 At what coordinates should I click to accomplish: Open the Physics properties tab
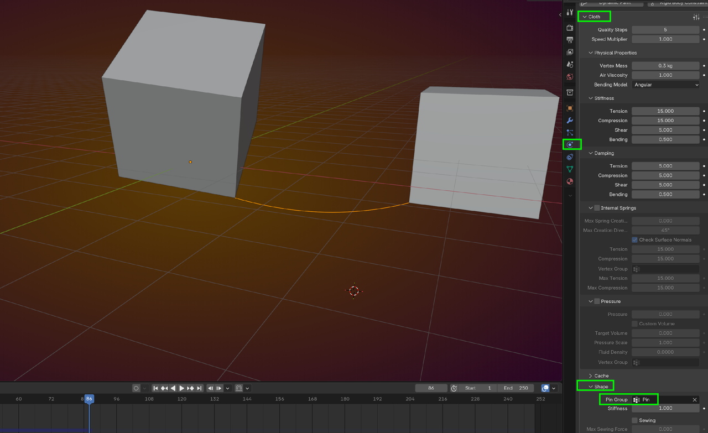coord(570,144)
